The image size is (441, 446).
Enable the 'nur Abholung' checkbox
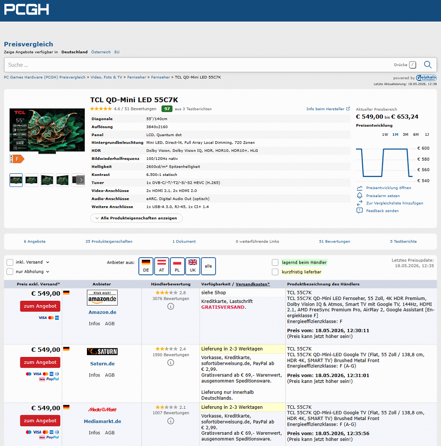click(x=10, y=272)
